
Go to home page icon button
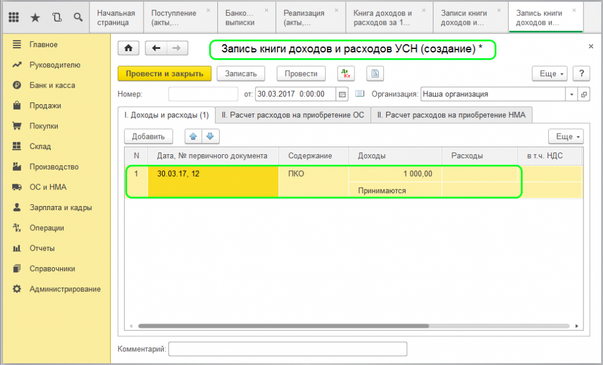tap(129, 48)
